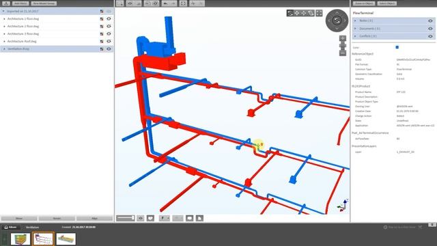Select the Architecture Roof.dwg row label
The width and height of the screenshot is (437, 246).
point(22,41)
